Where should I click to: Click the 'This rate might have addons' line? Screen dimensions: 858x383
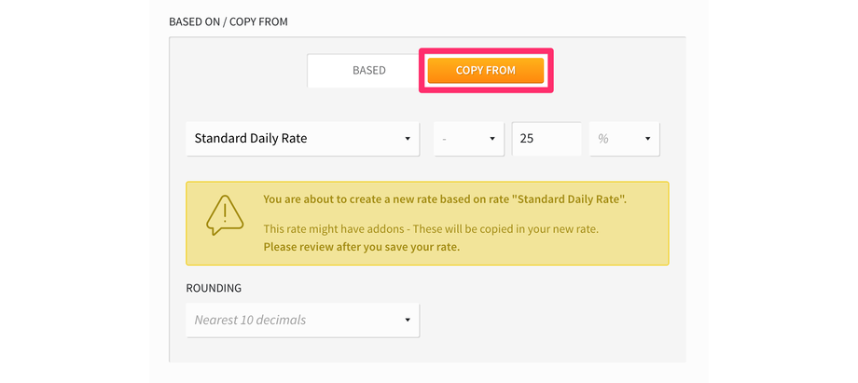[431, 228]
